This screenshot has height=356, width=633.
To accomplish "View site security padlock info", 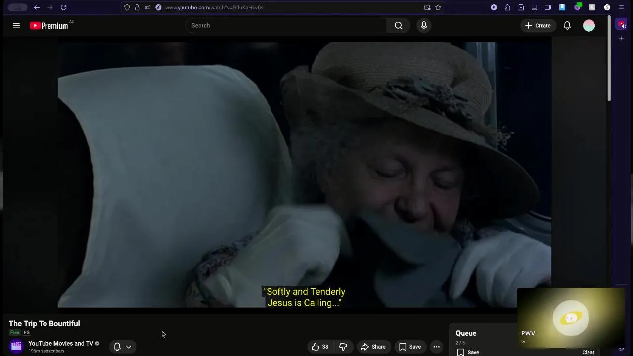I will [x=137, y=7].
